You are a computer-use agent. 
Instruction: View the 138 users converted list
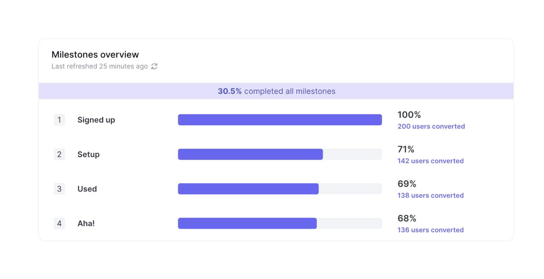pos(430,195)
